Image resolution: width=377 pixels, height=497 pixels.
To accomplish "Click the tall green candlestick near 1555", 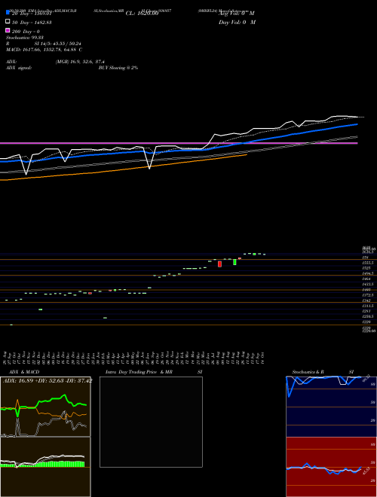I will click(234, 262).
